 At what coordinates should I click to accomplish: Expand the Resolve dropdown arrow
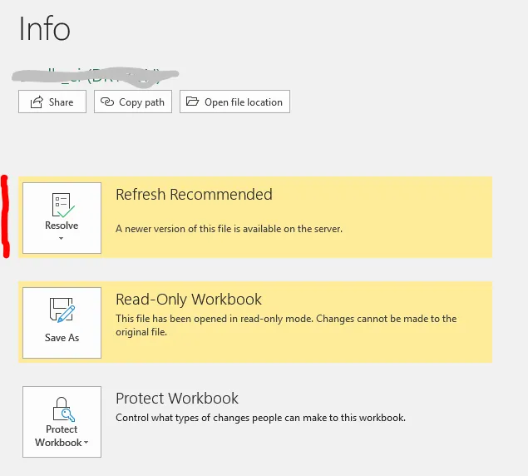point(62,239)
